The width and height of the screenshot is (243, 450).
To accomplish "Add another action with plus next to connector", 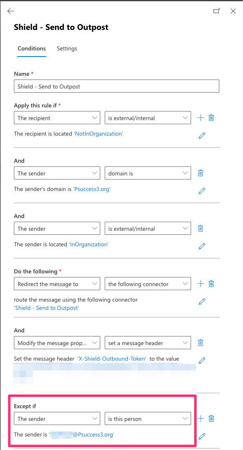I will tap(201, 284).
